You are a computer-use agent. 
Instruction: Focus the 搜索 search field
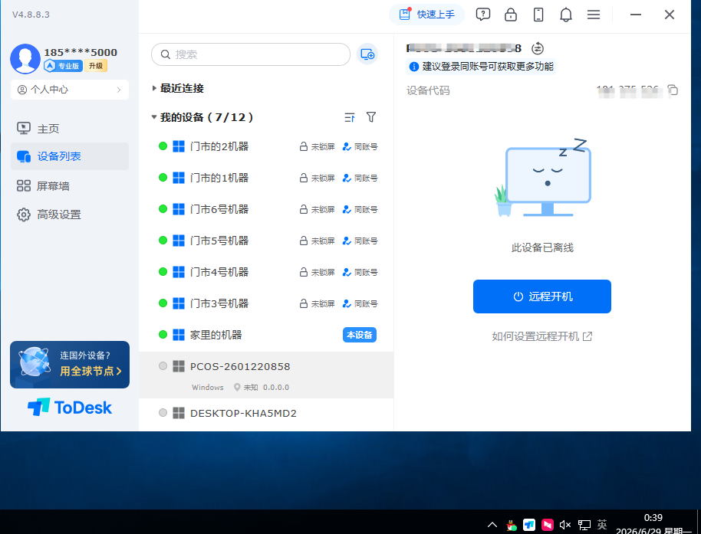tap(251, 54)
